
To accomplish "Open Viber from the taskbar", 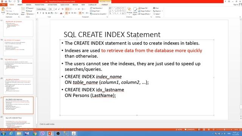I will pyautogui.click(x=42, y=133).
